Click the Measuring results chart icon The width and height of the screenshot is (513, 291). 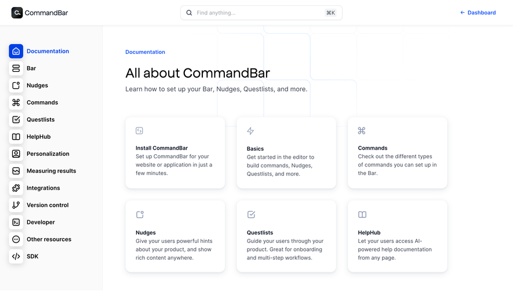[x=16, y=171]
